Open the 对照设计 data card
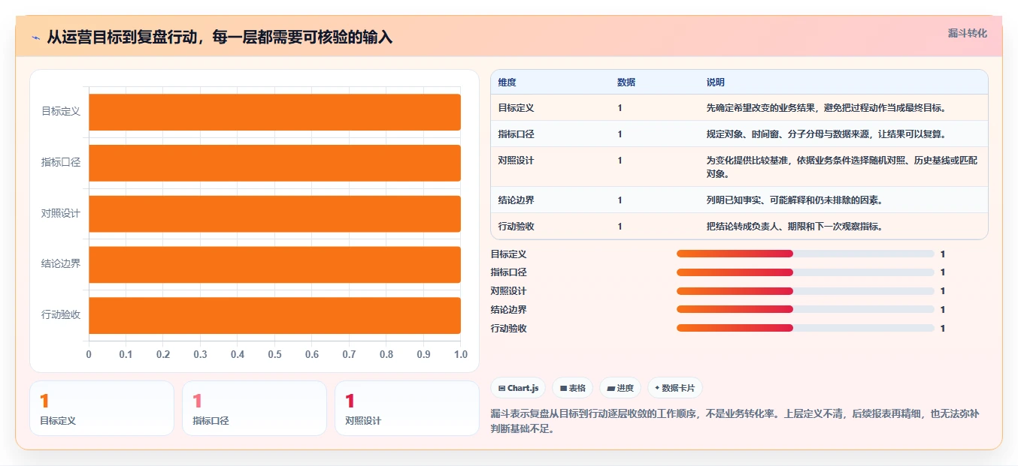Viewport: 1018px width, 466px height. click(407, 408)
